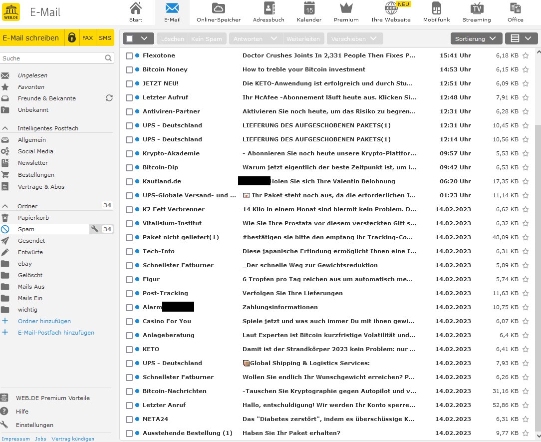Open Online-Speicher cloud icon
541x442 pixels.
coord(219,8)
